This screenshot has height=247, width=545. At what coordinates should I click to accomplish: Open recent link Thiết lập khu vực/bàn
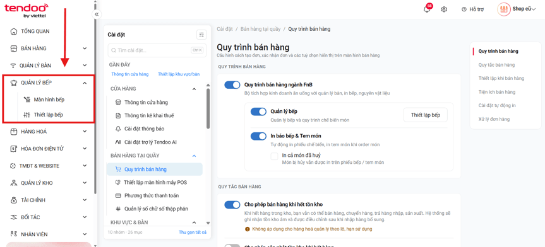pos(179,74)
